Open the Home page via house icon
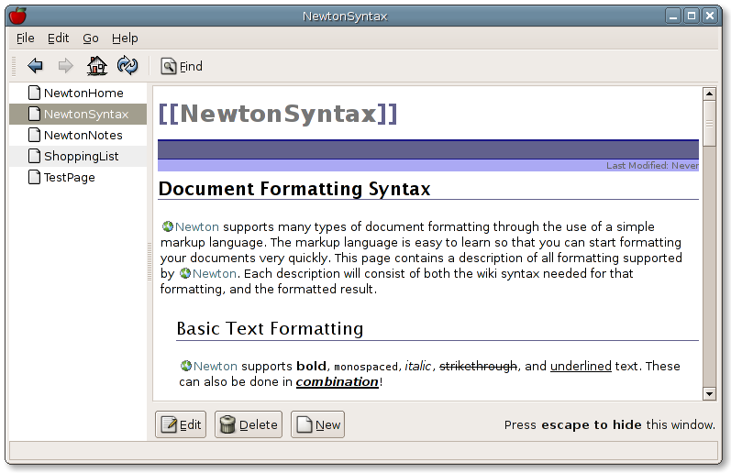 point(97,65)
